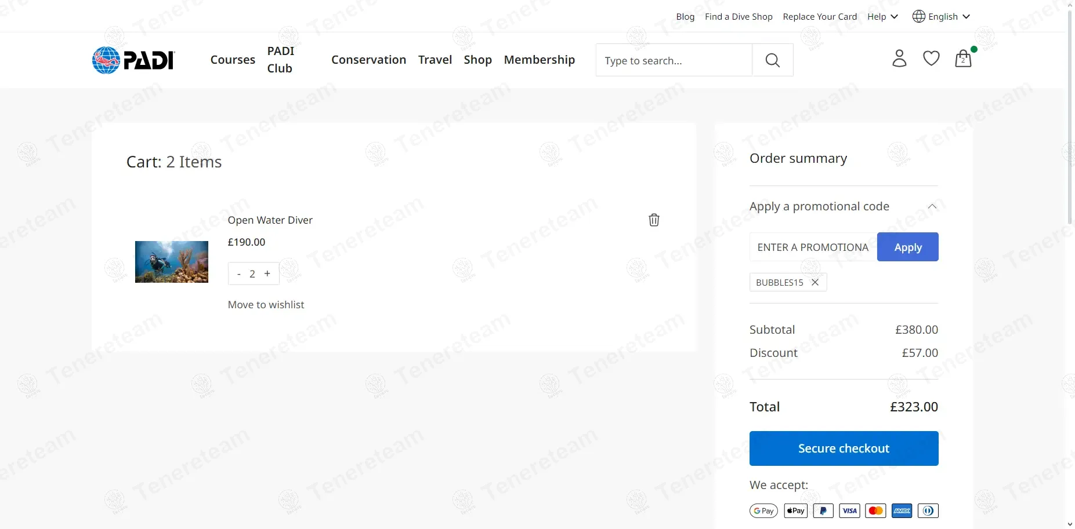The width and height of the screenshot is (1075, 529).
Task: Open the user account icon
Action: [x=899, y=59]
